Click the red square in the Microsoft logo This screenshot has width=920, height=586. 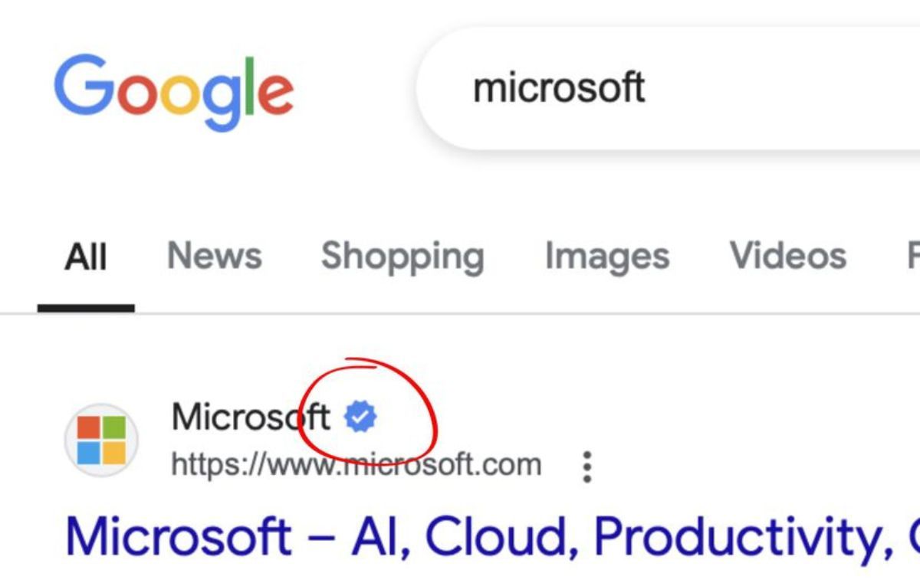[x=90, y=428]
